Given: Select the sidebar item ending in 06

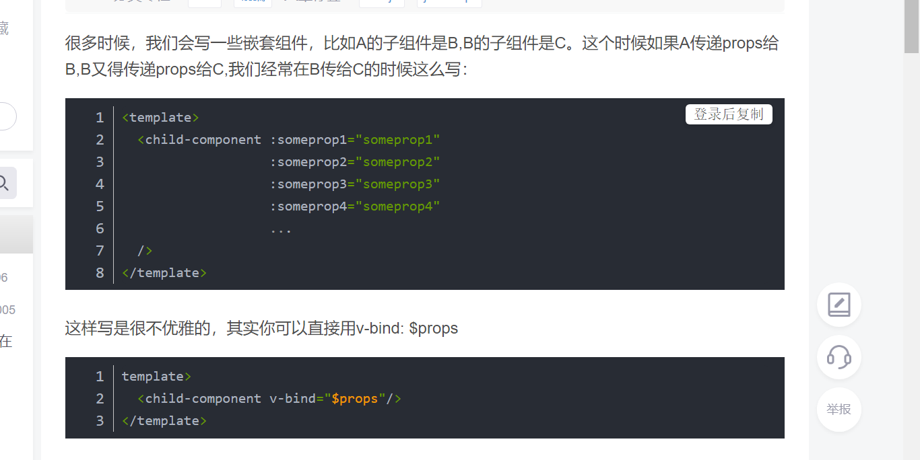Looking at the screenshot, I should click(5, 277).
